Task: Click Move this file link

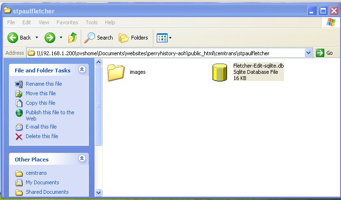Action: (x=41, y=93)
